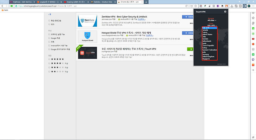Check the 오프라인 실행 가능 checkbox
The width and height of the screenshot is (256, 140).
point(49,34)
